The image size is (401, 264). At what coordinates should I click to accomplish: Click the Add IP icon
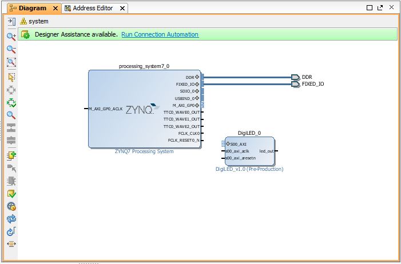click(x=11, y=155)
